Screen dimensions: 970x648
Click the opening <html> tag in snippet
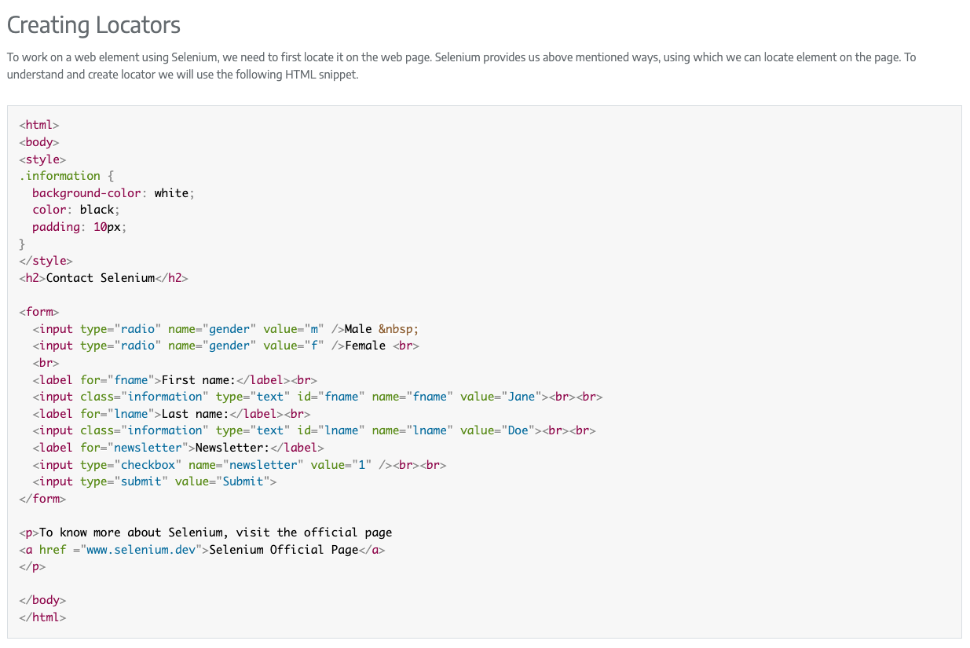point(39,125)
